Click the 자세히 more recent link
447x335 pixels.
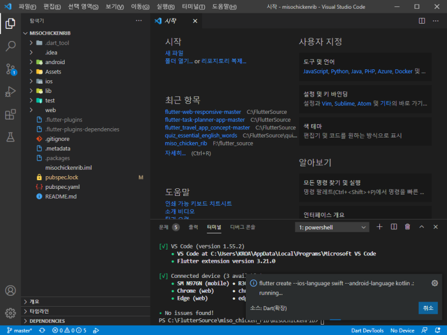point(175,153)
